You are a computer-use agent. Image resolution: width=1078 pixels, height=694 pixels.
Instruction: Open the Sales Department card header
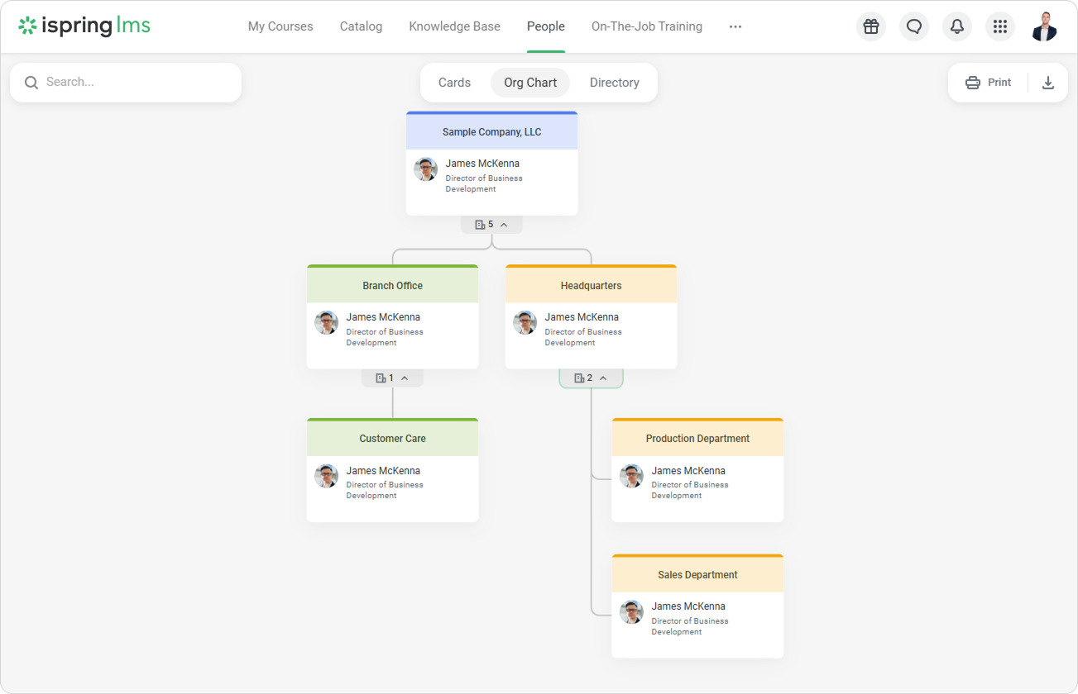click(x=697, y=575)
